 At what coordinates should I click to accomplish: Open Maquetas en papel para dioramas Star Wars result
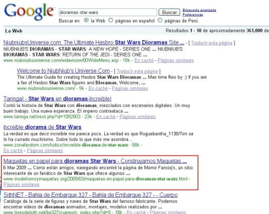(95, 161)
